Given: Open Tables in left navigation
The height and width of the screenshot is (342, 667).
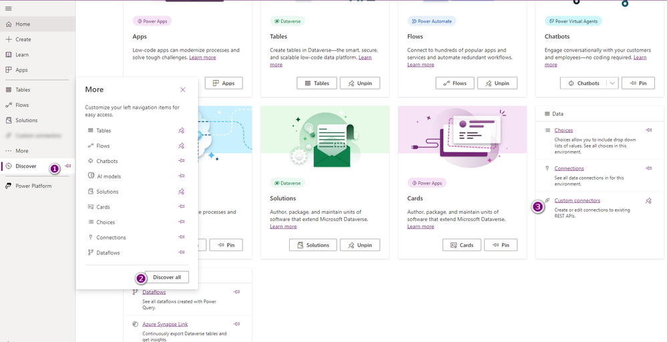Looking at the screenshot, I should pyautogui.click(x=37, y=90).
